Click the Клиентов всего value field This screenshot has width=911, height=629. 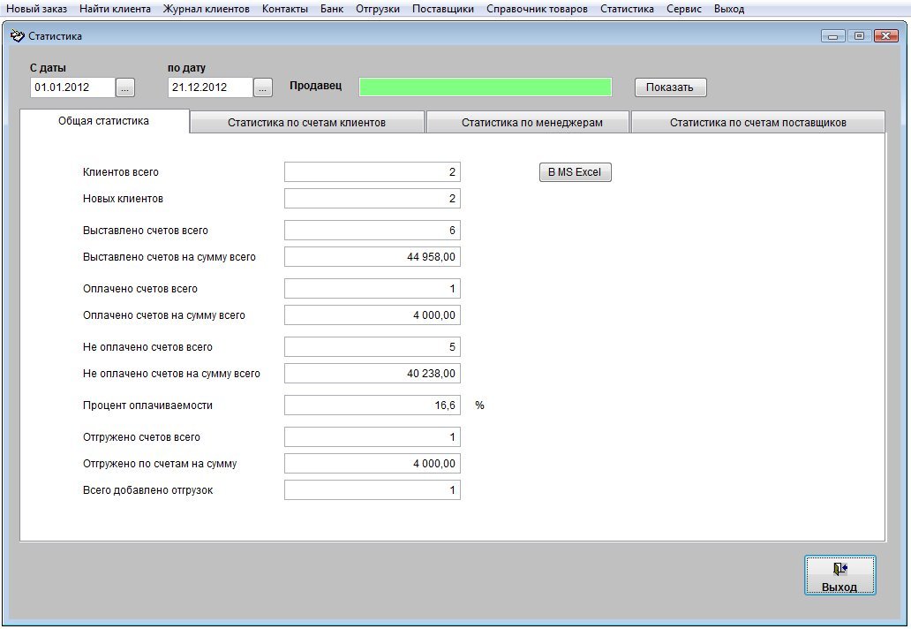372,172
